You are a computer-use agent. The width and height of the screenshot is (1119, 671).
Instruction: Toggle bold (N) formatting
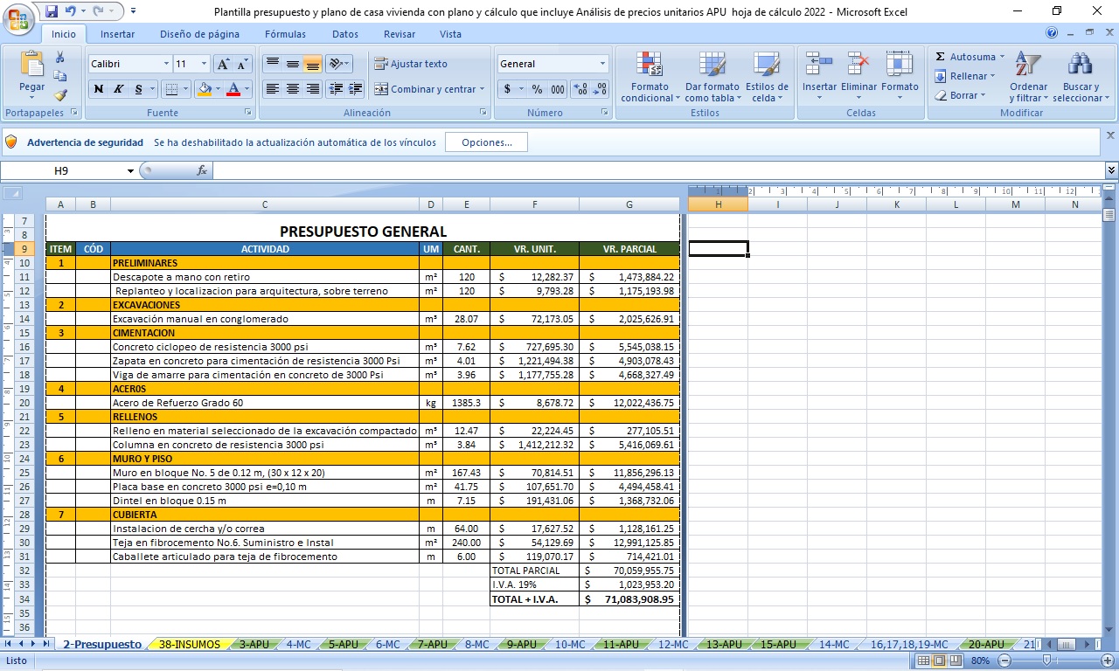click(x=98, y=89)
